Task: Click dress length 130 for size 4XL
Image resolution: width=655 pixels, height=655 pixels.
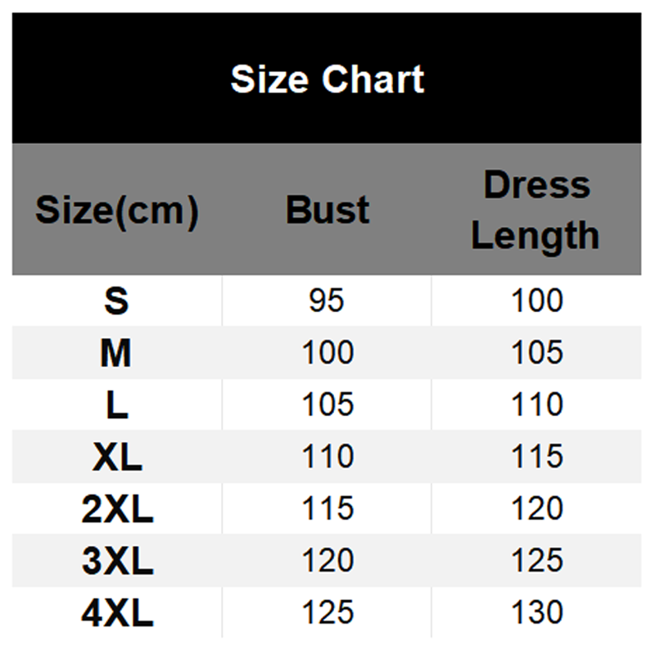Action: coord(537,612)
